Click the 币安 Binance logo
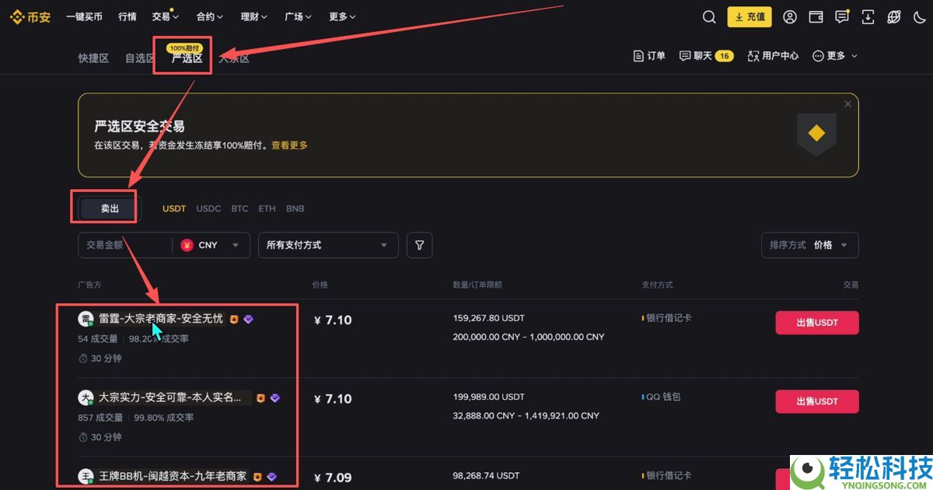This screenshot has height=490, width=933. click(30, 16)
